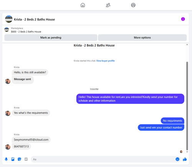The image size is (192, 167).
Task: Open conversation info with the purple i icon
Action: [x=183, y=19]
